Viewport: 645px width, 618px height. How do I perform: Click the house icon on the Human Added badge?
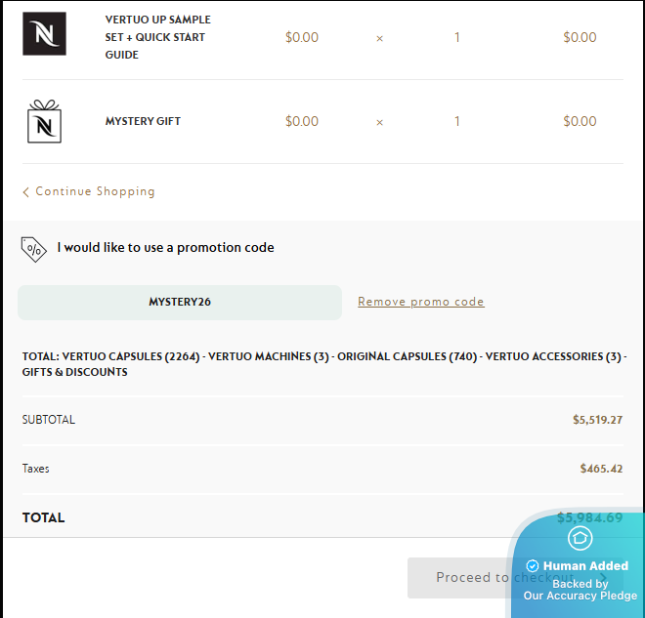pyautogui.click(x=580, y=538)
